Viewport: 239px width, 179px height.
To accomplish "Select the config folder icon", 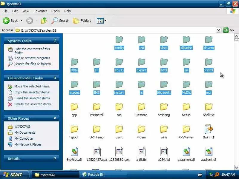I will [119, 40].
